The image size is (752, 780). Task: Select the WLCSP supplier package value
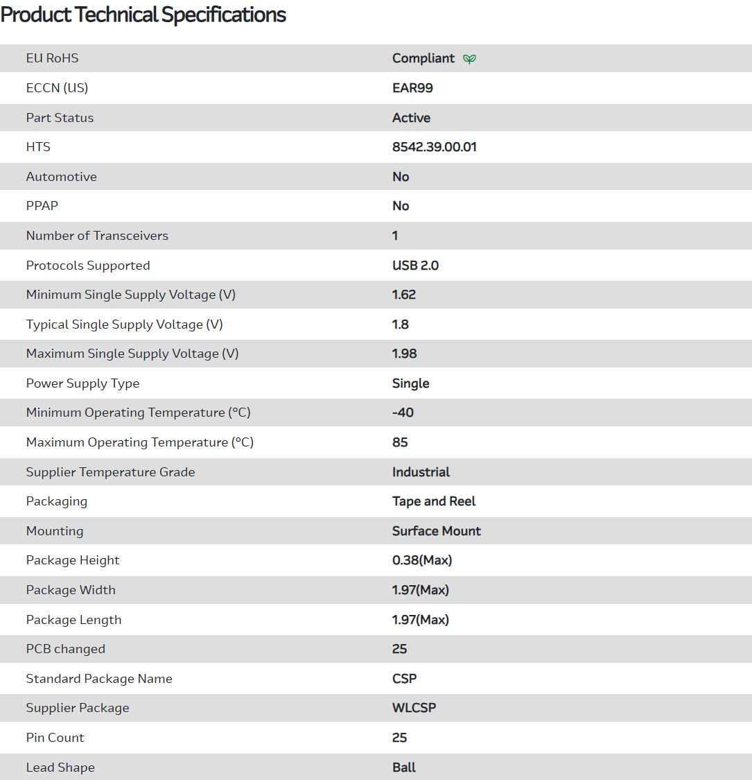pyautogui.click(x=414, y=708)
